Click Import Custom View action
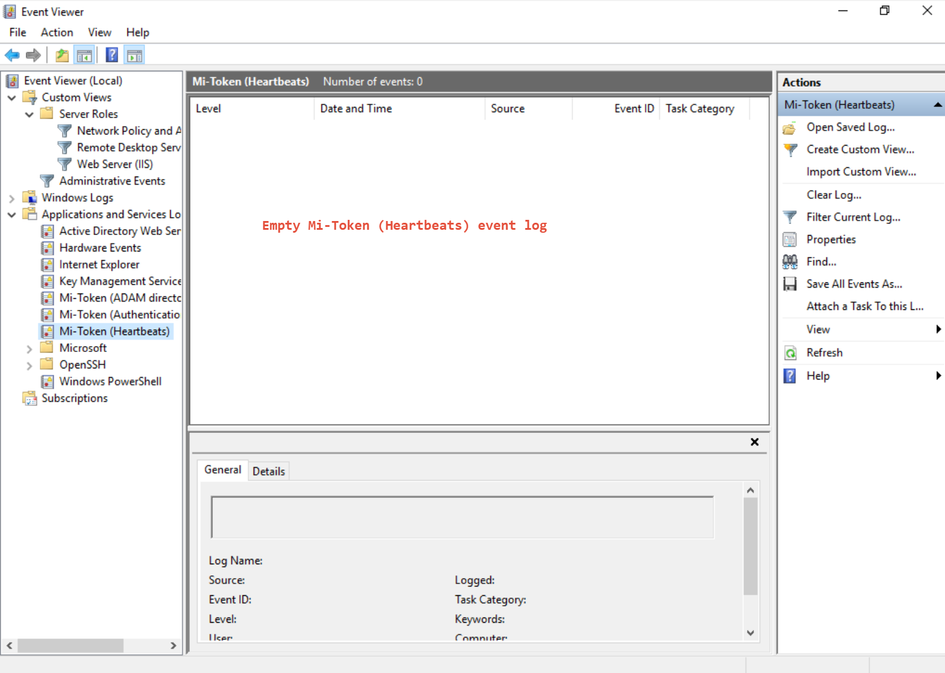This screenshot has width=945, height=673. 861,172
